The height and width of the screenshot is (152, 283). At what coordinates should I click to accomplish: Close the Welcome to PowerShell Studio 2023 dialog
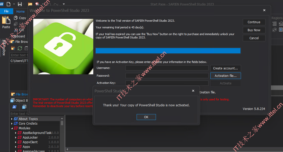point(264,10)
